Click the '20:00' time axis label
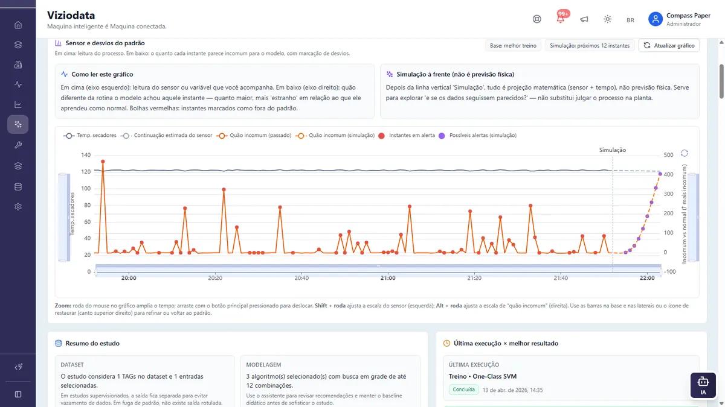Image resolution: width=725 pixels, height=407 pixels. click(129, 278)
